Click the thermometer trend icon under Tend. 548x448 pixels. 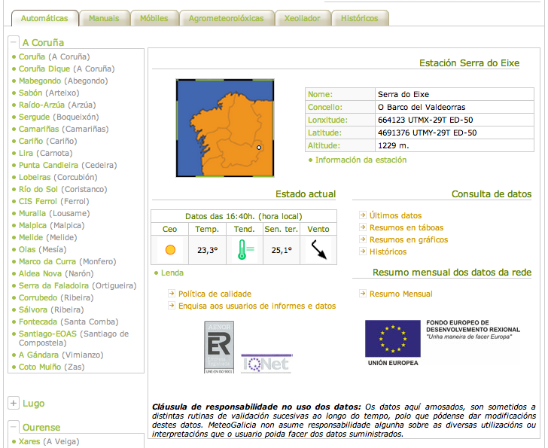pos(245,249)
